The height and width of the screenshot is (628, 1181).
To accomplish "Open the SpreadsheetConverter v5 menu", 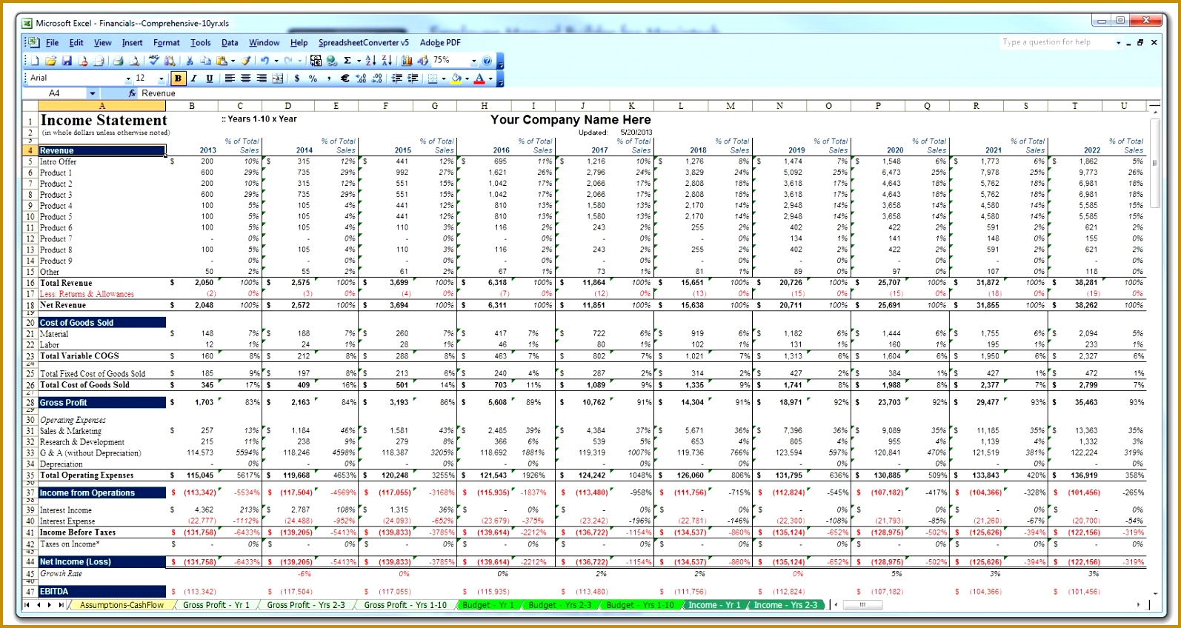I will [364, 43].
